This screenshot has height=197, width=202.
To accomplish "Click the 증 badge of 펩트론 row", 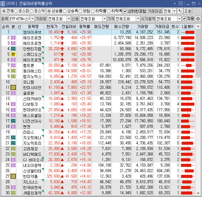I will pyautogui.click(x=13, y=65).
